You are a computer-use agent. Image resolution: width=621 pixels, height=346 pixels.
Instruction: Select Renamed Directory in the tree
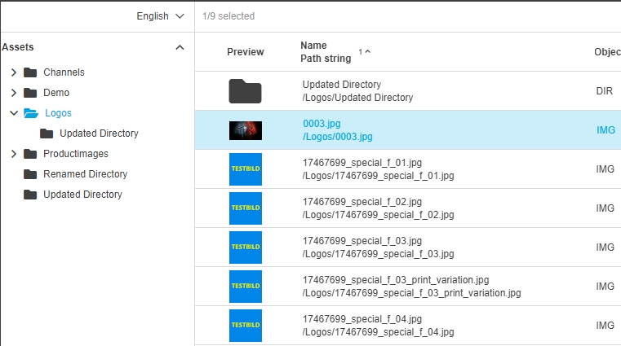(x=85, y=174)
